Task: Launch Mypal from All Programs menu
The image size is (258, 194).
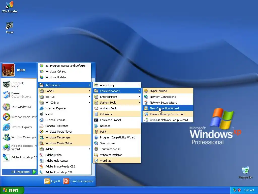Action: pyautogui.click(x=64, y=114)
